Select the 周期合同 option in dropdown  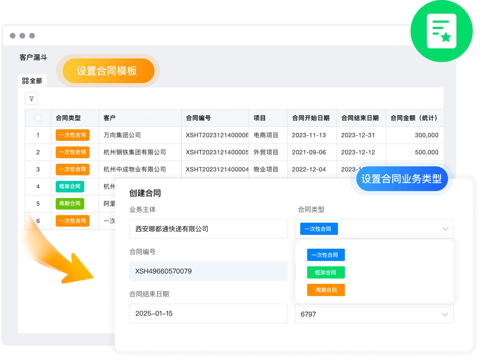click(x=326, y=290)
